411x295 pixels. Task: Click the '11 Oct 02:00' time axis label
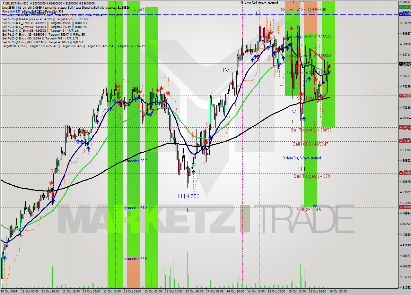point(30,291)
